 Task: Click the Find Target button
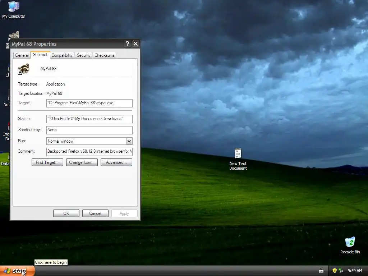pyautogui.click(x=47, y=162)
